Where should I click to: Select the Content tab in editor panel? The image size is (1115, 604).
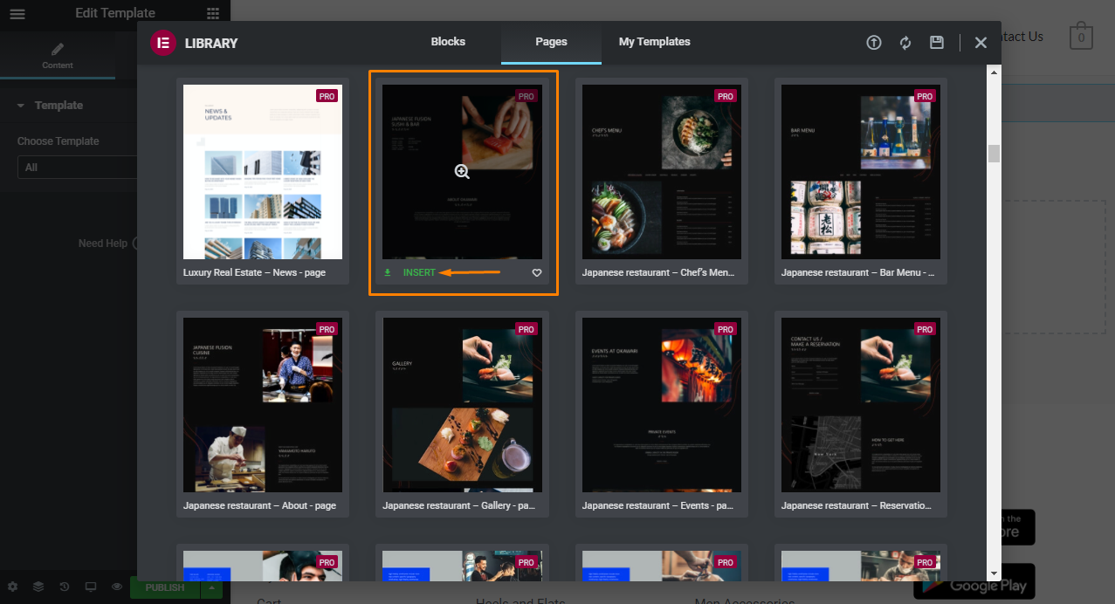pos(58,55)
